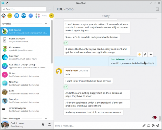Edit the hovered message with pencil icon
This screenshot has width=162, height=130.
point(145,54)
